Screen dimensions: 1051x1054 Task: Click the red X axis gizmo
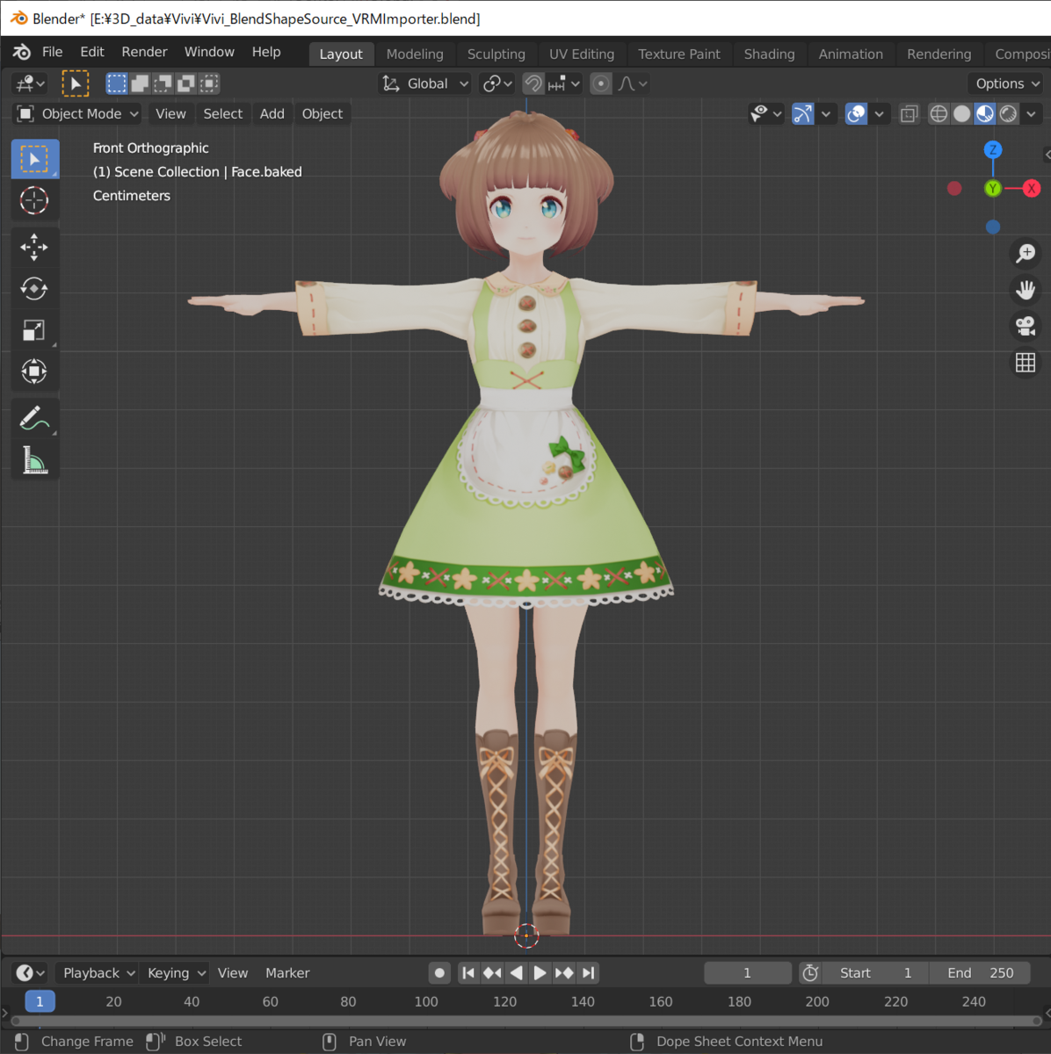tap(1032, 188)
